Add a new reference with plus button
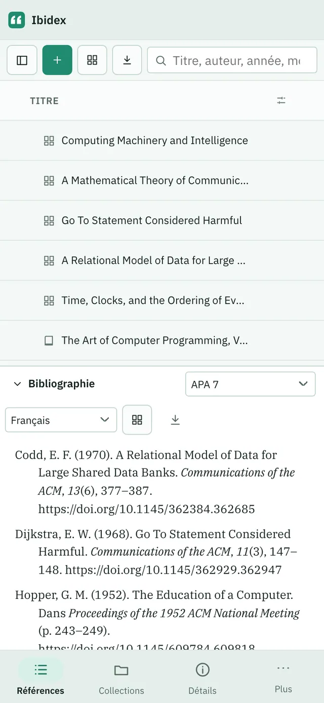324x703 pixels. point(57,60)
